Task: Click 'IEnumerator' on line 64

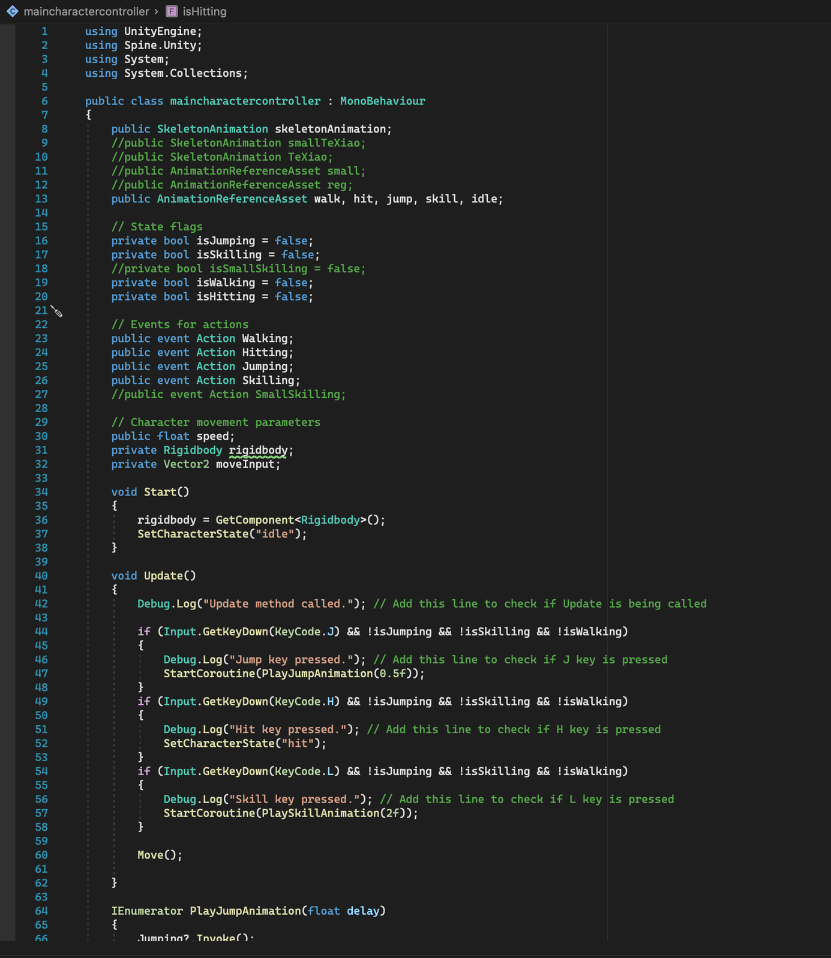Action: 147,911
